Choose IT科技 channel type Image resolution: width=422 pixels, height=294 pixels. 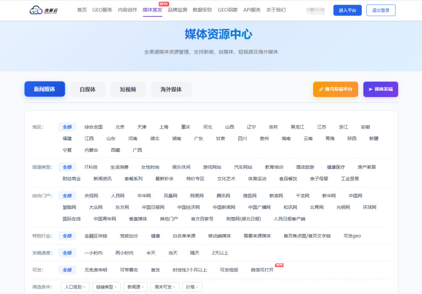point(91,167)
